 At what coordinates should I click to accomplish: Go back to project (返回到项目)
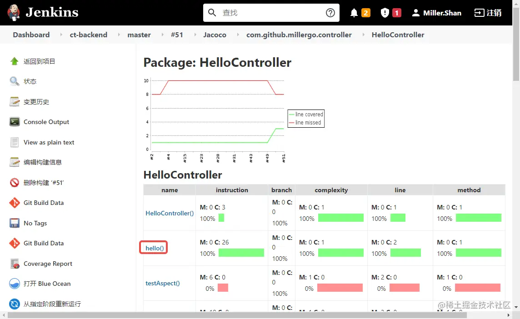pos(39,61)
